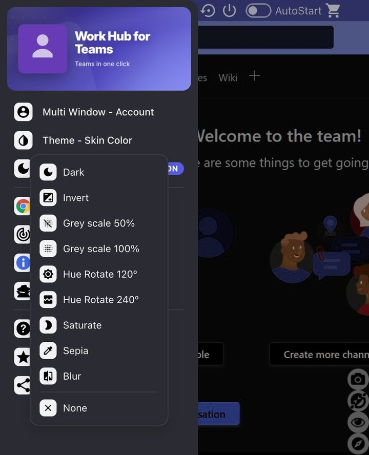Click the history restore clock icon
369x455 pixels.
pyautogui.click(x=208, y=11)
